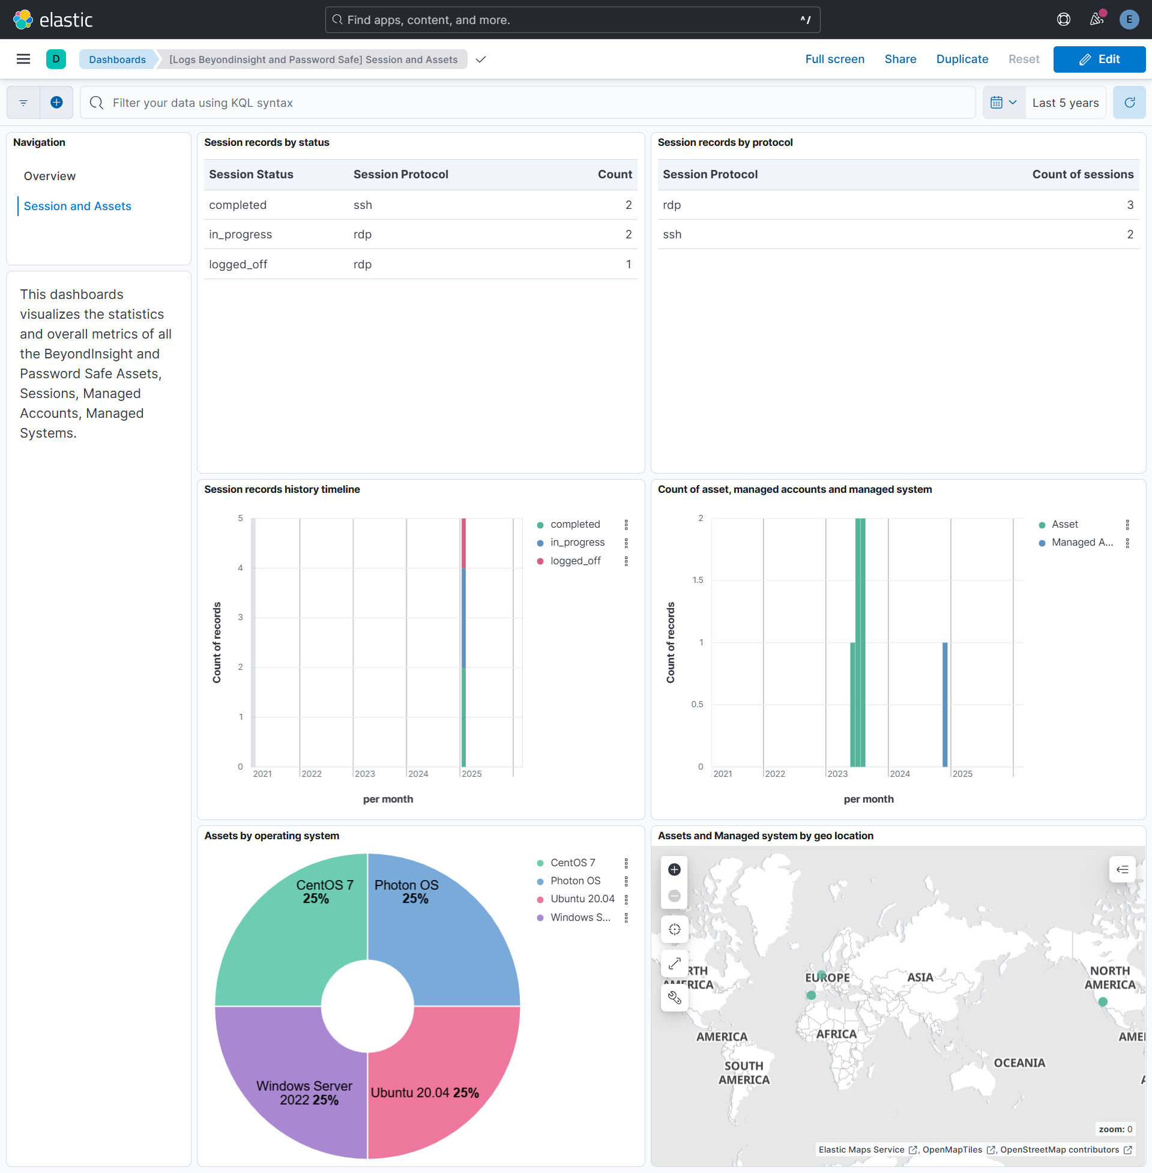Add a filter with the plus icon
Image resolution: width=1152 pixels, height=1173 pixels.
pos(56,102)
